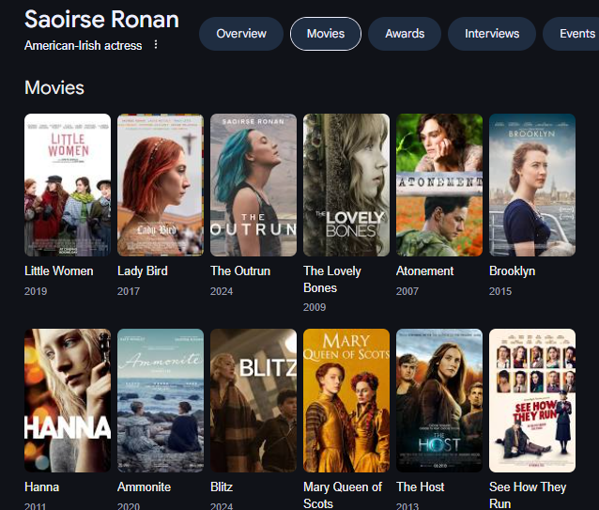Click the 2019 year under Little Women
599x510 pixels.
[x=36, y=291]
